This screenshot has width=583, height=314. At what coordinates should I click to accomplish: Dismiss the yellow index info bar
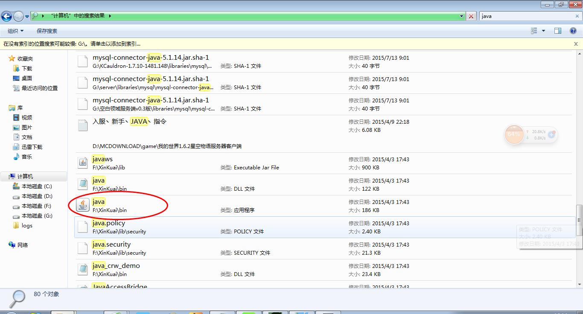tap(576, 44)
